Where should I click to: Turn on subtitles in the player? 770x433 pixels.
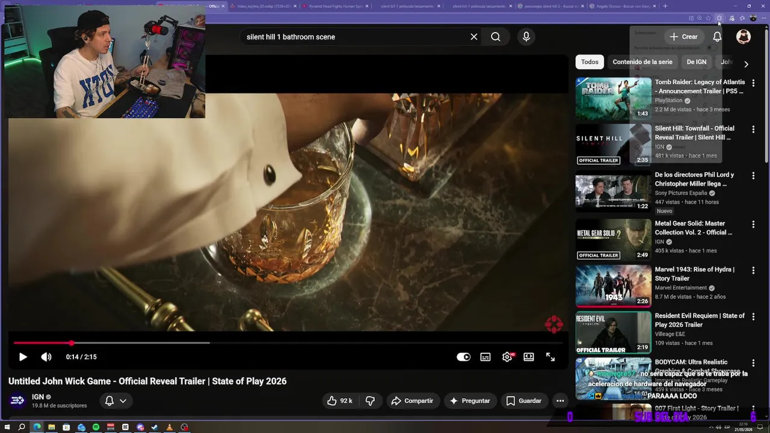pos(485,357)
